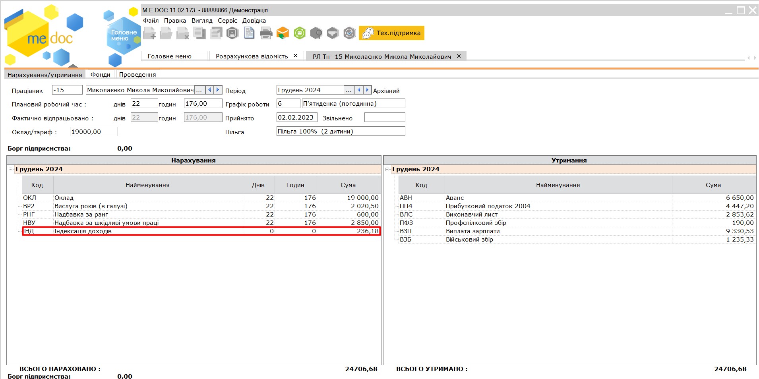The width and height of the screenshot is (759, 379).
Task: Open the Файл menu
Action: click(151, 21)
